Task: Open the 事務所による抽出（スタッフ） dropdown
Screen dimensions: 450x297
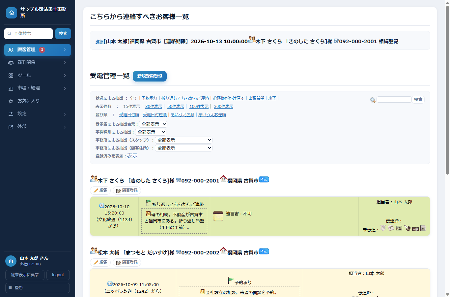Action: (183, 140)
